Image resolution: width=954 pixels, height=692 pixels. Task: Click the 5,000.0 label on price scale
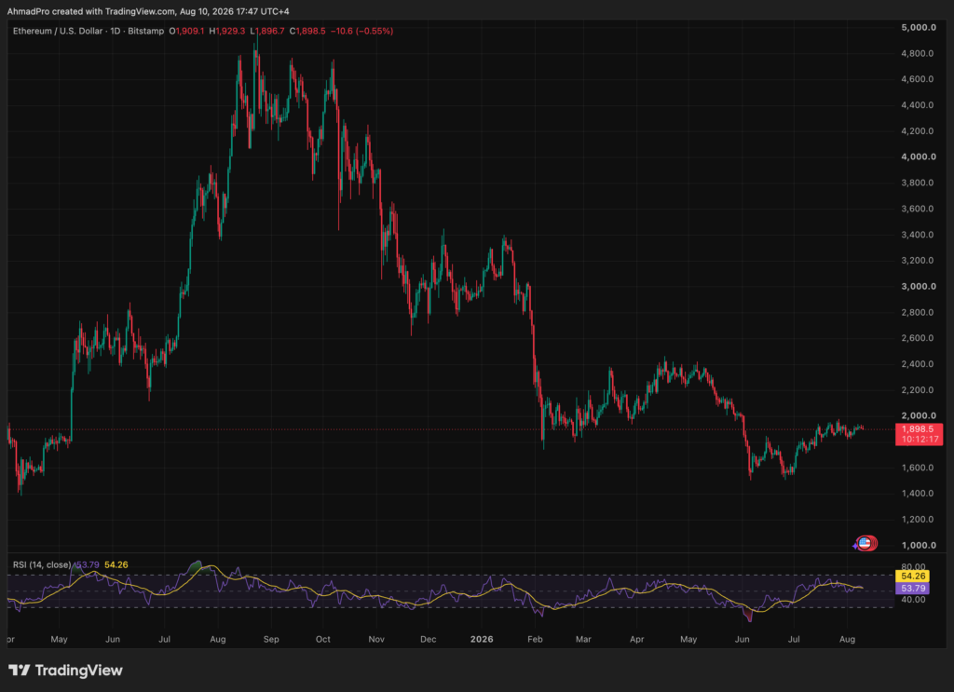pos(918,27)
